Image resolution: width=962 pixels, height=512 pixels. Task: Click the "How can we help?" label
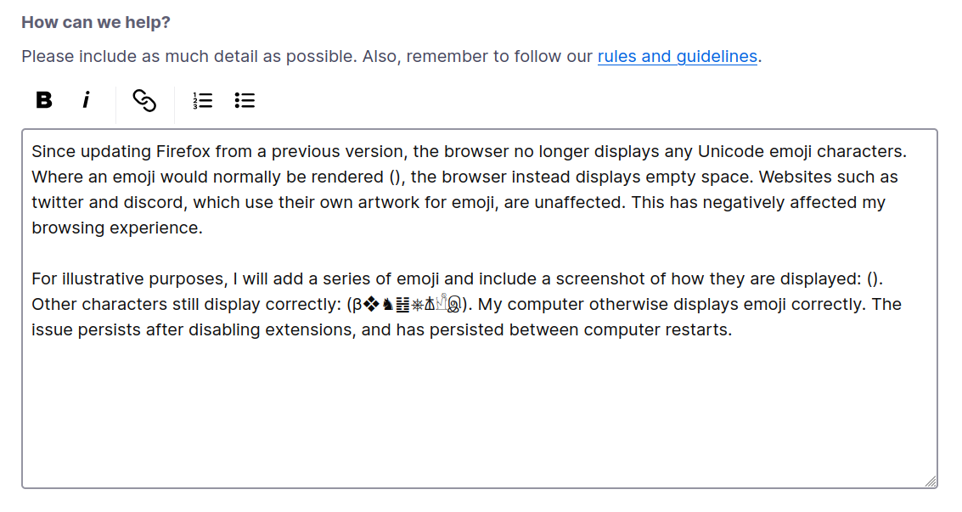coord(96,22)
